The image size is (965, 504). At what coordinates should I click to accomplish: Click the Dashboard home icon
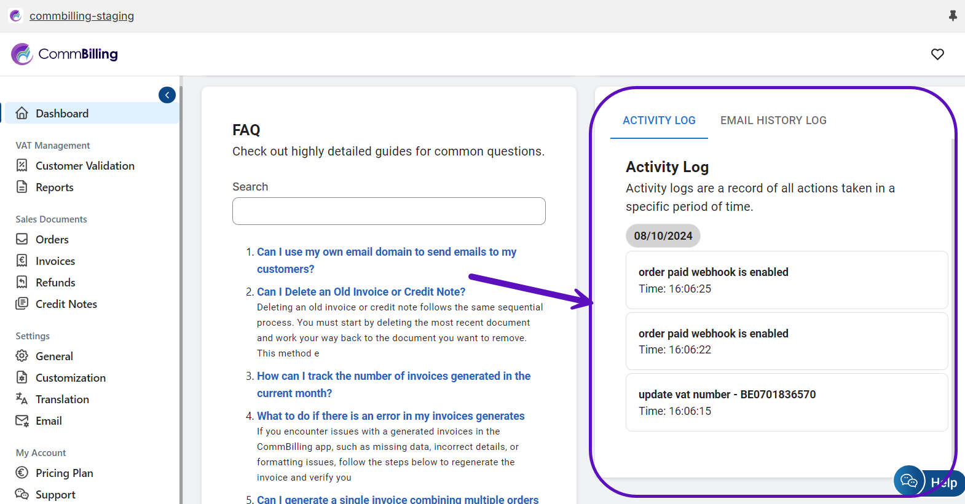click(22, 113)
